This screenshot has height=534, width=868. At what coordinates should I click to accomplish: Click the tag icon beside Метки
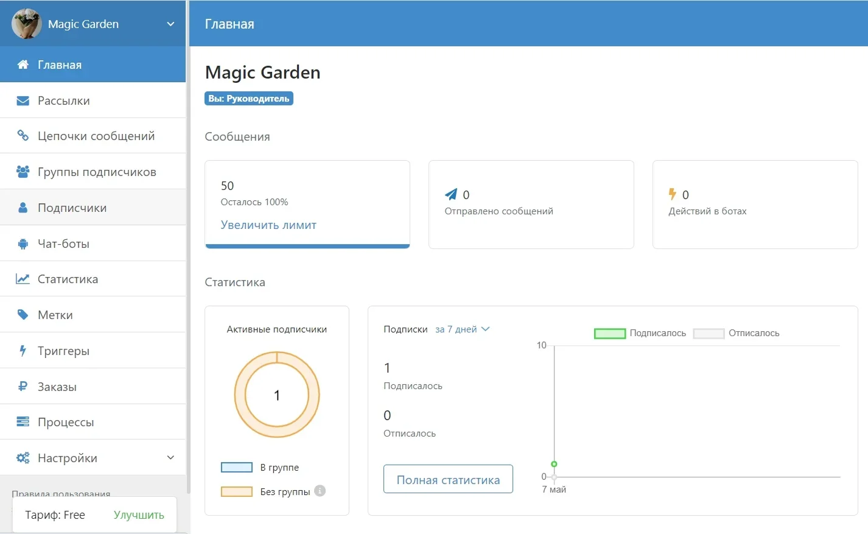coord(23,315)
